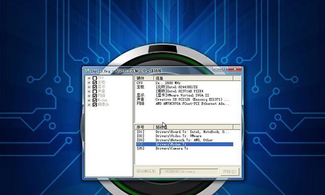Select the [北桥]Intel 82443BX/ZX row

tap(184, 87)
